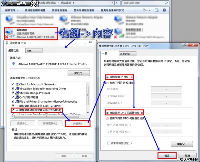Click the QoS 封包排程器 icon
The width and height of the screenshot is (200, 162).
pos(17,97)
